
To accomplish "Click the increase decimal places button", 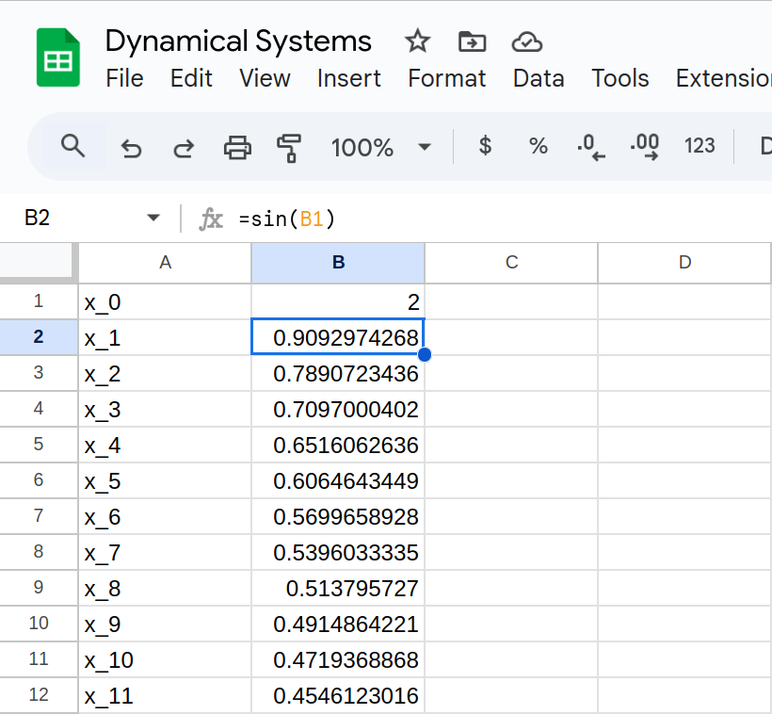I will (645, 146).
